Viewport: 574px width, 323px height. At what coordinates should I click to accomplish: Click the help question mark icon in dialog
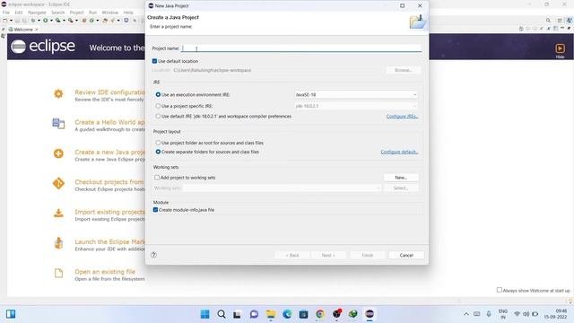(153, 255)
